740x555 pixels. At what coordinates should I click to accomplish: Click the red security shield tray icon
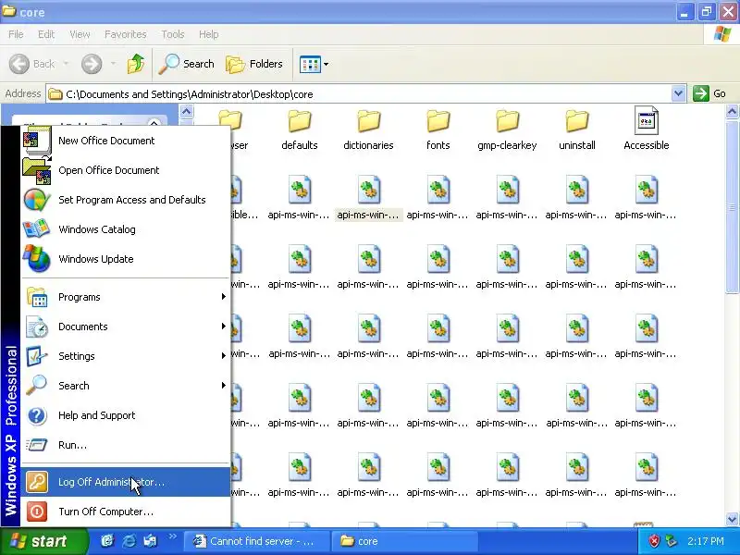coord(654,541)
